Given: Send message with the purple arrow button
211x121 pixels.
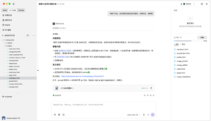Looking at the screenshot, I should click(153, 115).
